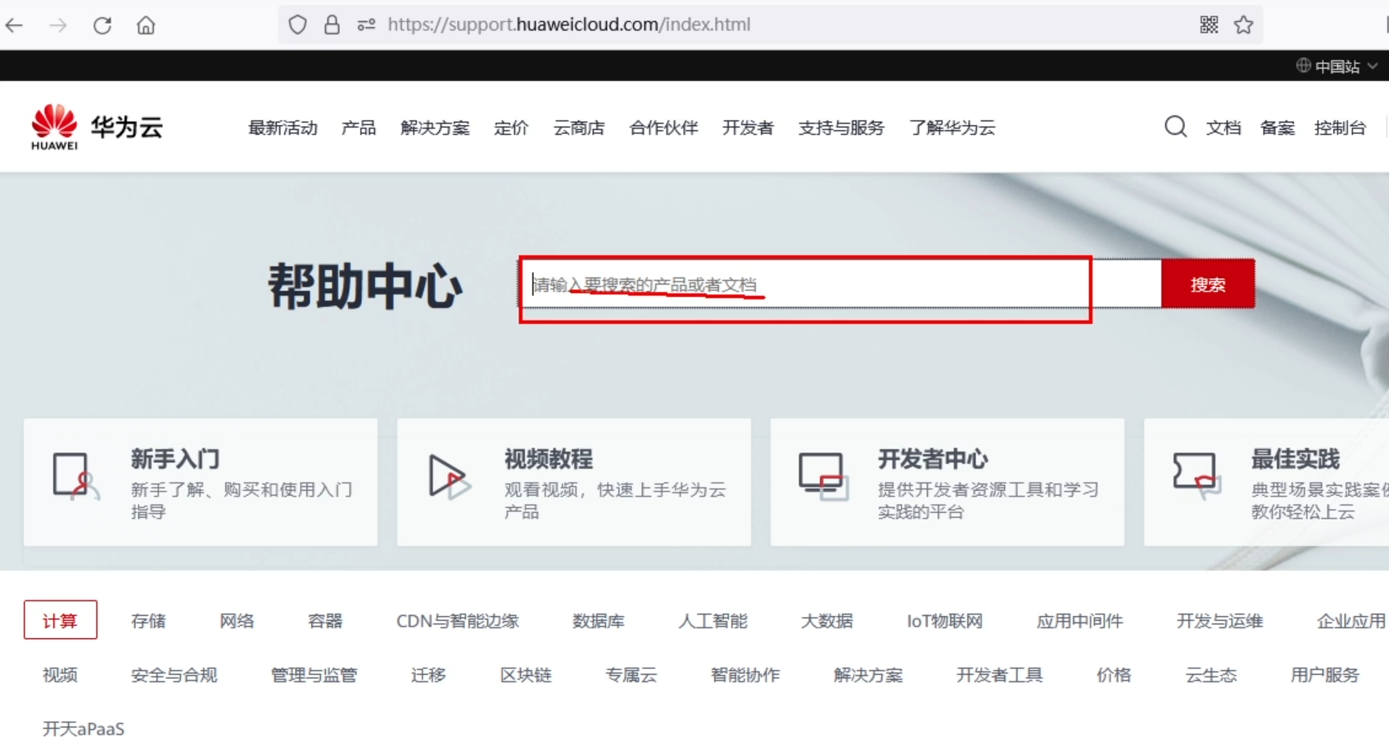Image resolution: width=1389 pixels, height=742 pixels.
Task: Click the 新手入门 card icon
Action: [75, 475]
